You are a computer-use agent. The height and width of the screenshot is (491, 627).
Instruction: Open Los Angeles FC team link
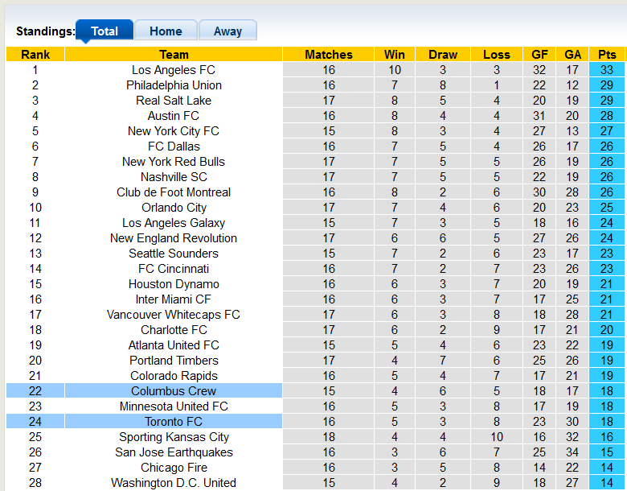point(174,70)
